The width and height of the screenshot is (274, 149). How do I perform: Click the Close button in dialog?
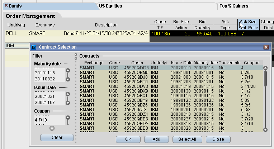coord(218,139)
